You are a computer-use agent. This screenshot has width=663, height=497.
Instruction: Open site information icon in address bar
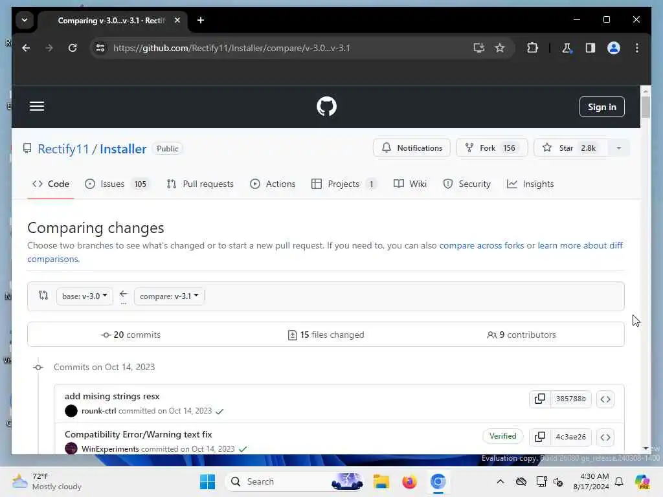pyautogui.click(x=100, y=48)
